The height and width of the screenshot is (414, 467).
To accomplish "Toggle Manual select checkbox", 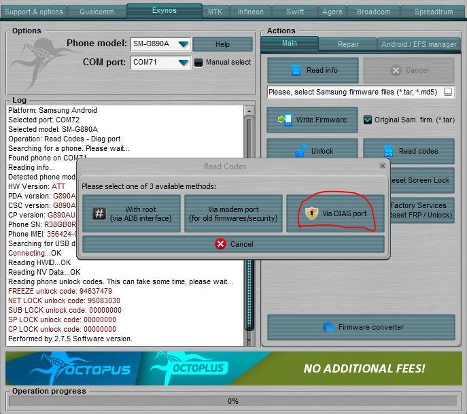I will point(198,63).
